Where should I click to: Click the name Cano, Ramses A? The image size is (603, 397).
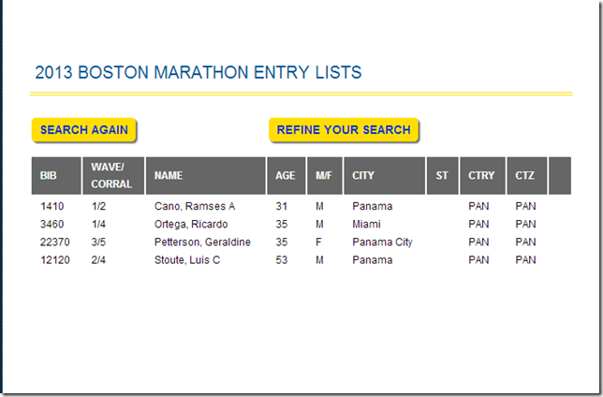point(195,206)
